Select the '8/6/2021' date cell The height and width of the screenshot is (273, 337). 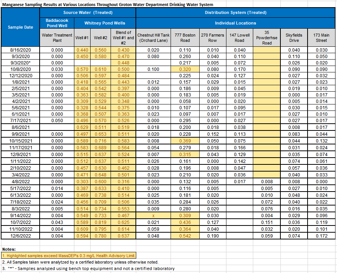[20, 127]
